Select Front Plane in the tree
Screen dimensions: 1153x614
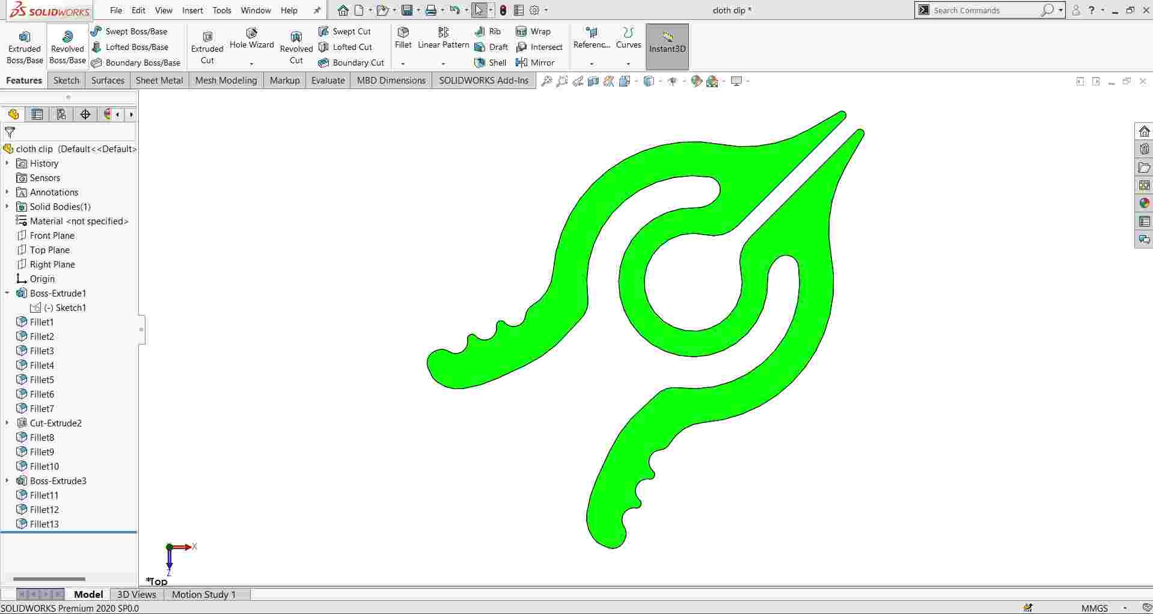(52, 235)
